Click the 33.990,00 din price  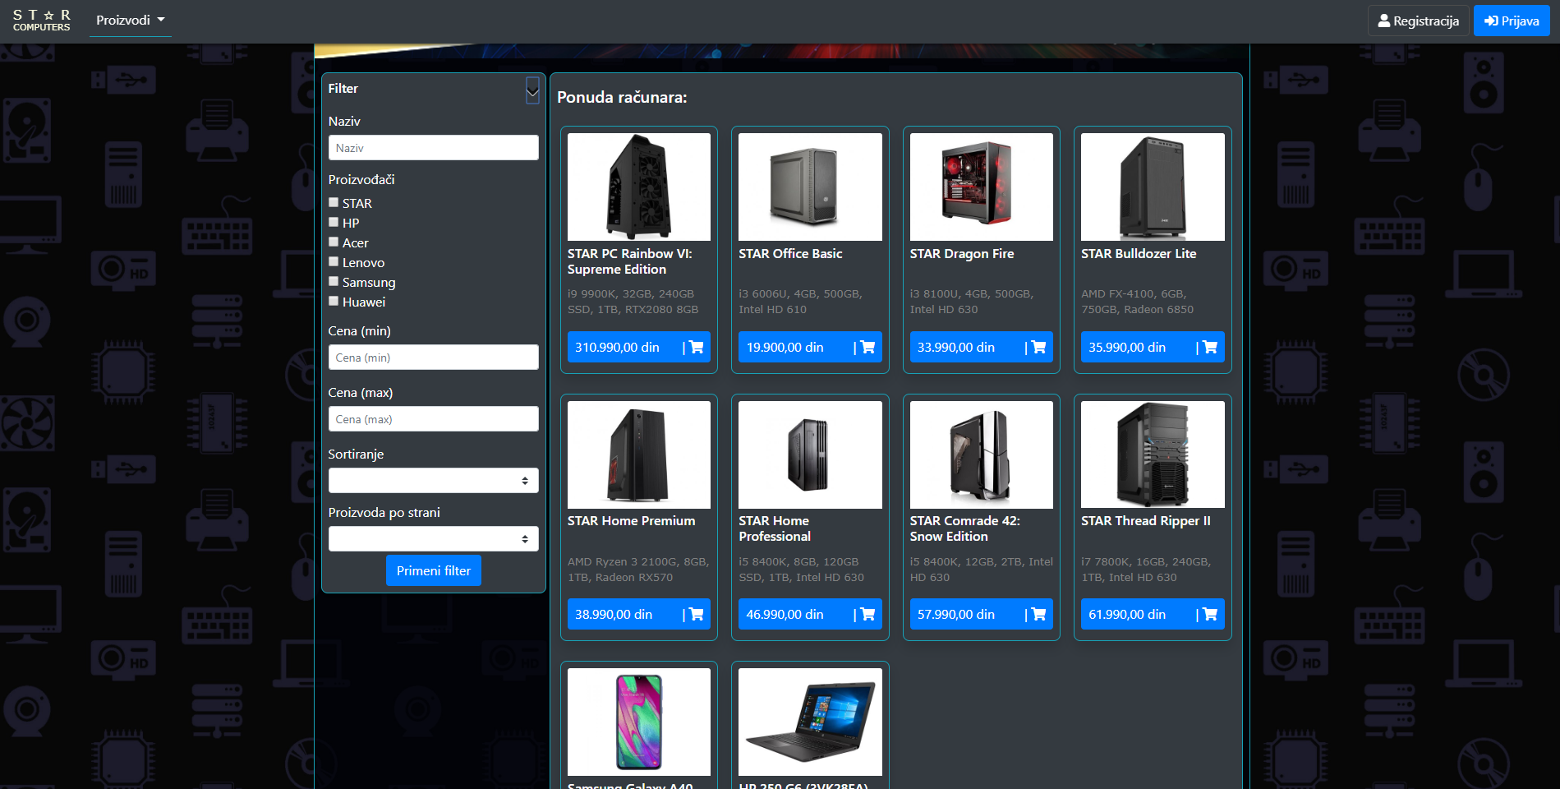(956, 347)
